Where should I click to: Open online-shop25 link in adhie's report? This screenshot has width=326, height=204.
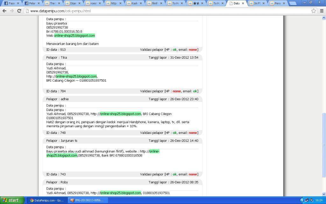(x=121, y=114)
